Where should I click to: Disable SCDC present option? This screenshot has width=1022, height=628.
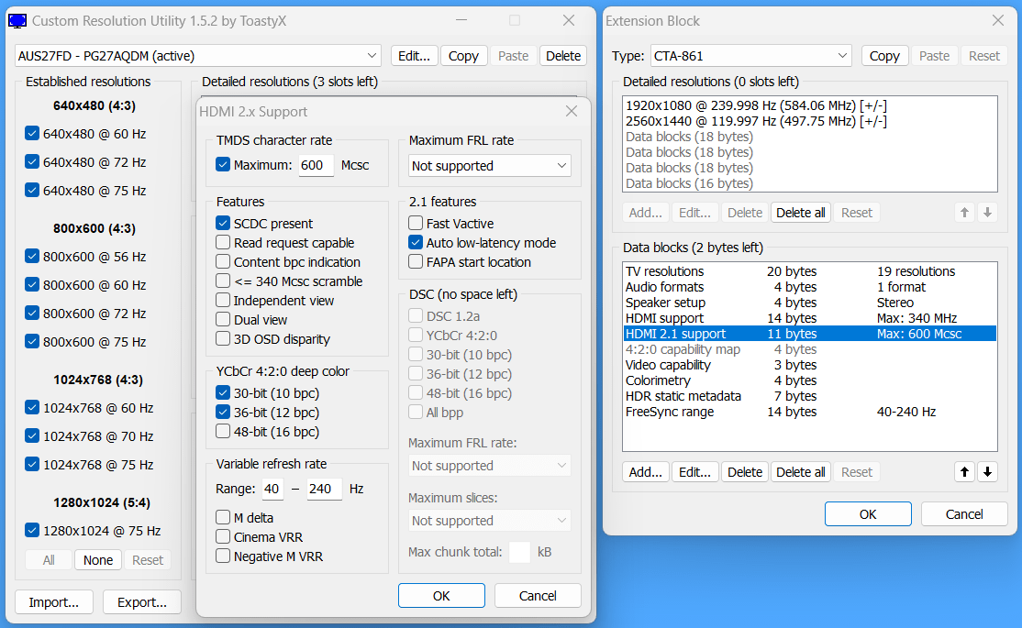click(x=223, y=224)
